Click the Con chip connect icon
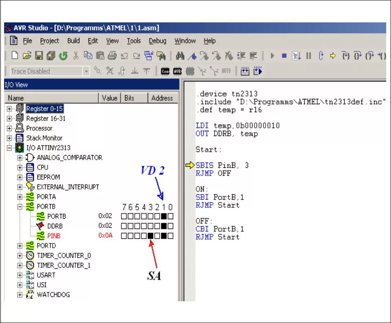Image resolution: width=391 pixels, height=323 pixels. (x=165, y=71)
